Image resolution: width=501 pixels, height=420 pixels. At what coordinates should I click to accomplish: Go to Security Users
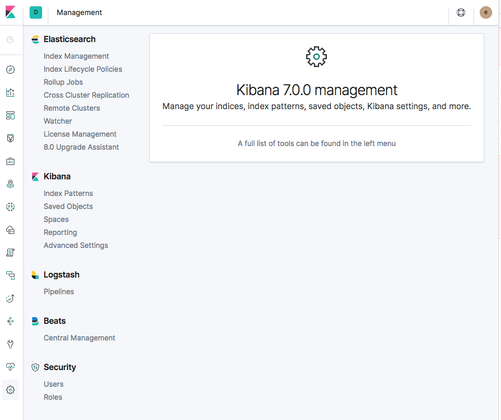[x=54, y=384]
